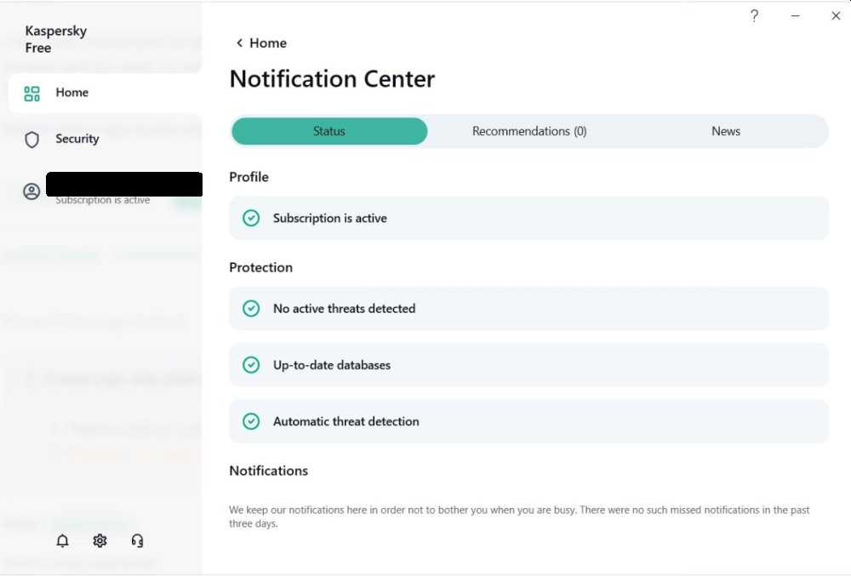Click the checkmark icon beside Automatic threat detection

click(x=251, y=421)
